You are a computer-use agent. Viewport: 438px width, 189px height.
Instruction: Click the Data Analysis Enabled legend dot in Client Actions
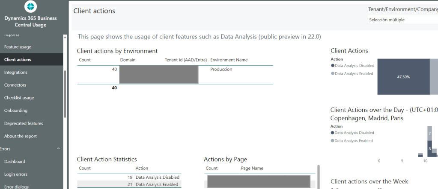click(333, 74)
